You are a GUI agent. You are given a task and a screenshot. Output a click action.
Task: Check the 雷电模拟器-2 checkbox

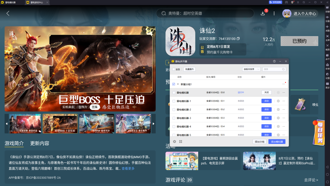pyautogui.click(x=174, y=110)
